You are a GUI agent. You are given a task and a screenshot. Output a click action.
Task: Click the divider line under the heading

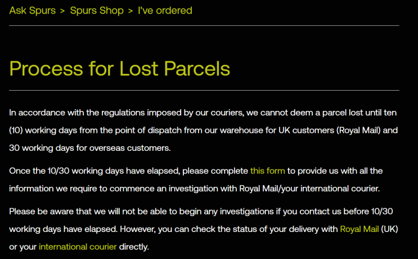(x=204, y=90)
